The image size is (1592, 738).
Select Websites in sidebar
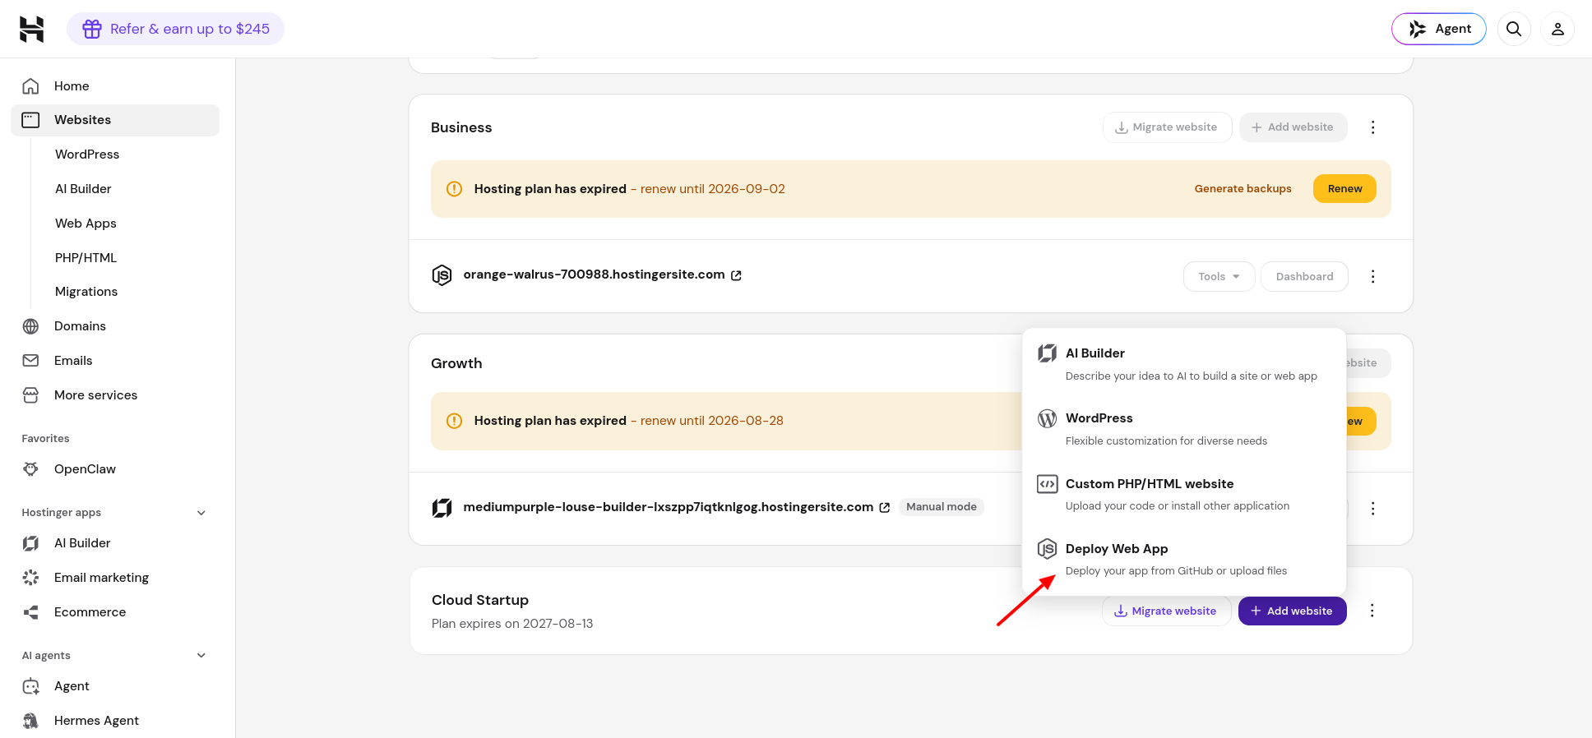click(x=115, y=120)
